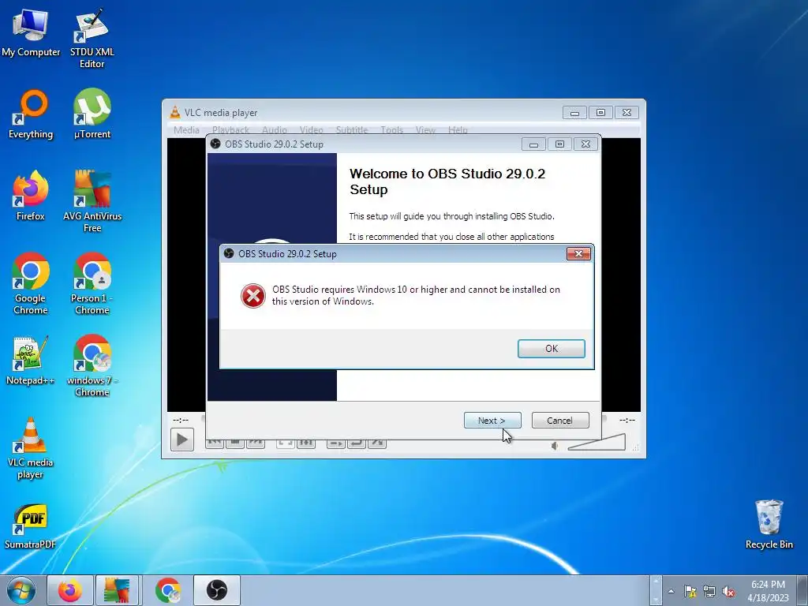Viewport: 808px width, 606px height.
Task: Click the muted volume tray icon
Action: (728, 591)
